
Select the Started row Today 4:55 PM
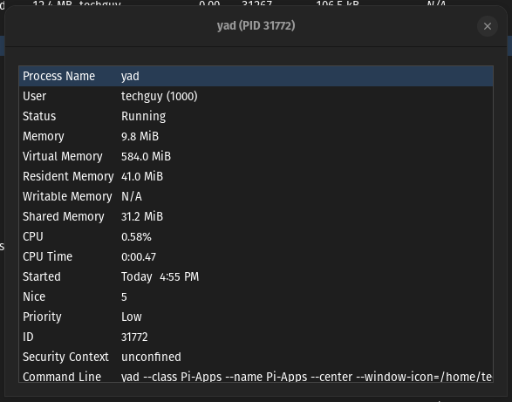[x=256, y=276]
